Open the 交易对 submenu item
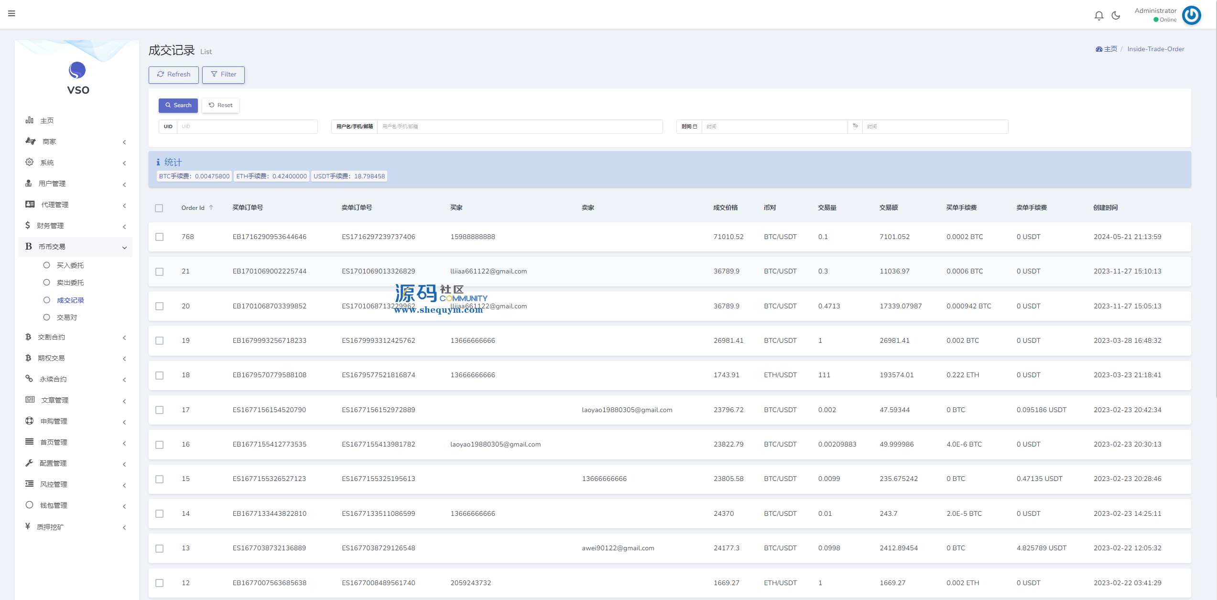The image size is (1217, 600). [67, 317]
